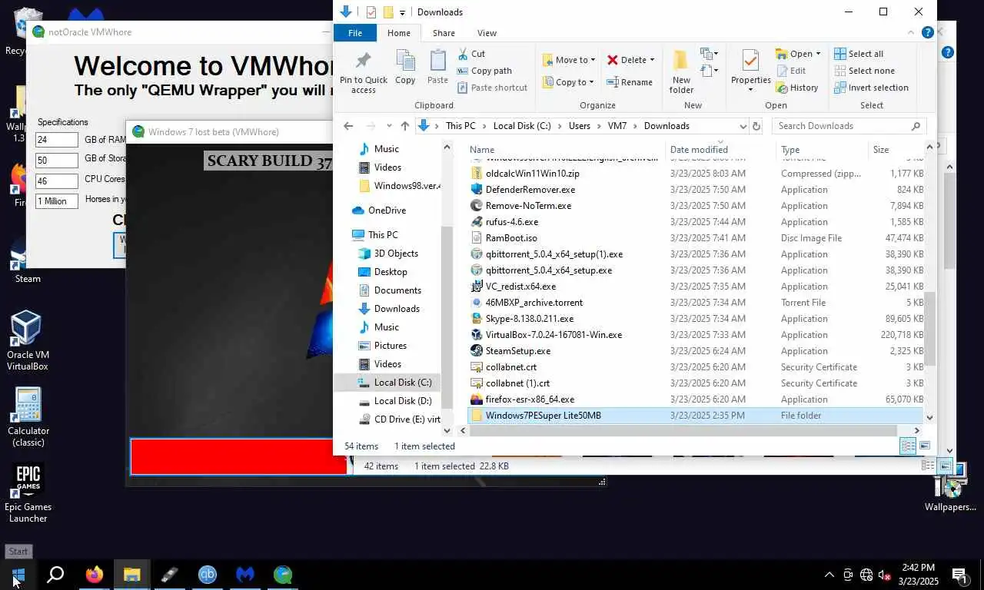Click Select all in ribbon
The height and width of the screenshot is (590, 984).
pyautogui.click(x=859, y=54)
